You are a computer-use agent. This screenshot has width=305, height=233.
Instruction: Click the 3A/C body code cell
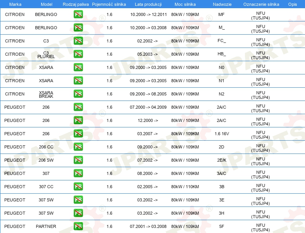click(222, 173)
